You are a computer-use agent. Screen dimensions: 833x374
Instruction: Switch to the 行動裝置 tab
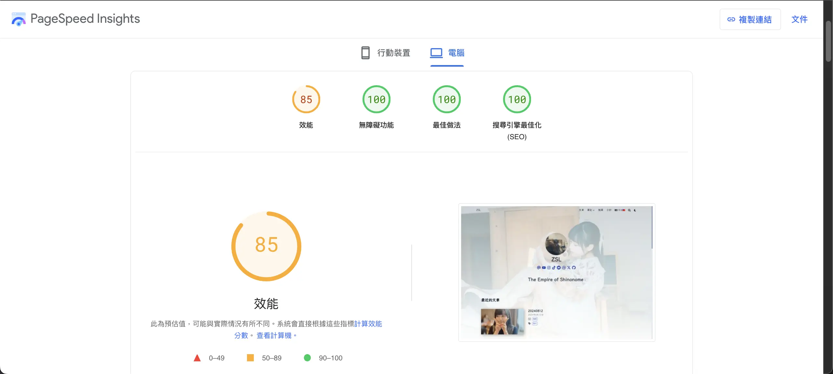[394, 53]
